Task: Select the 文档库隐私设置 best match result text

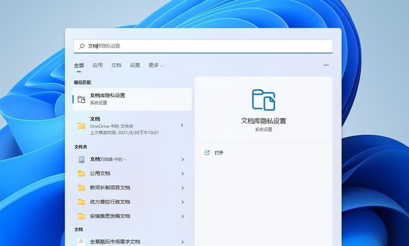Action: pos(107,95)
